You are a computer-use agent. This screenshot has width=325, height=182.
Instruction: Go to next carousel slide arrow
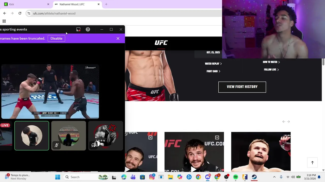288,122
